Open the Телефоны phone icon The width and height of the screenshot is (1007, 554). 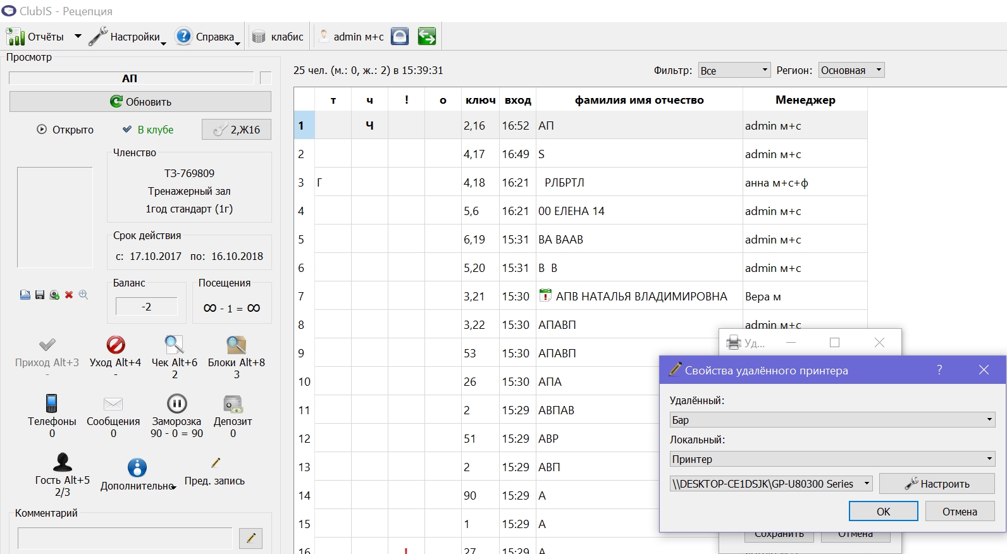click(x=52, y=403)
